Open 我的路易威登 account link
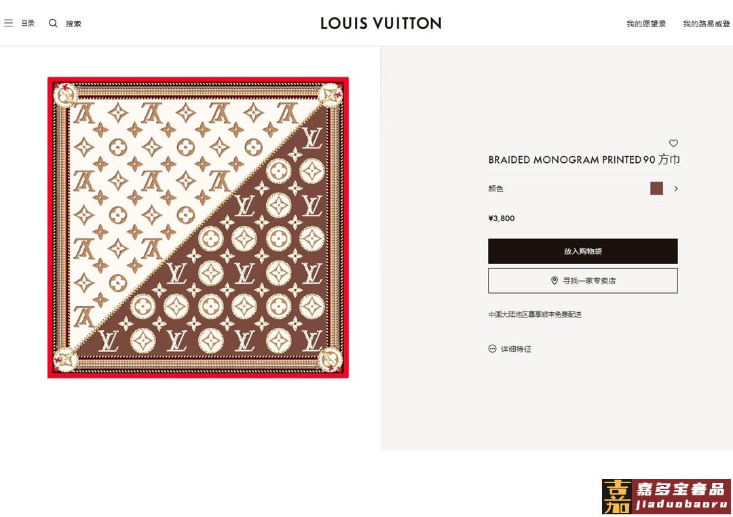Image resolution: width=733 pixels, height=517 pixels. click(706, 24)
